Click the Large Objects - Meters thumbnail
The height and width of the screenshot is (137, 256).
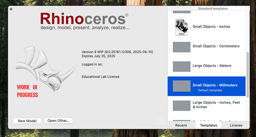coord(181,66)
